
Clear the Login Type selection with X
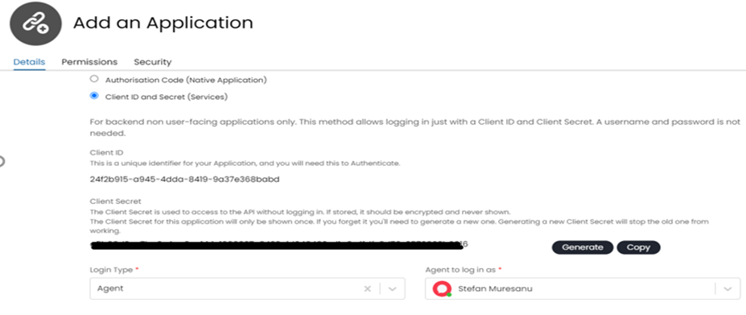[367, 288]
